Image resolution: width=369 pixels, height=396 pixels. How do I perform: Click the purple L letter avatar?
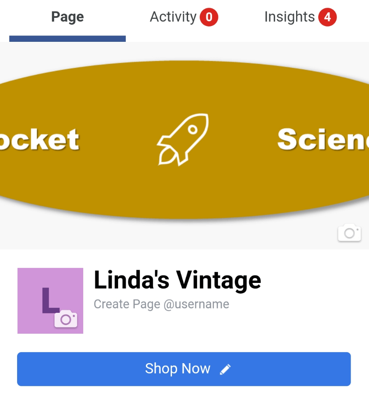click(x=50, y=300)
